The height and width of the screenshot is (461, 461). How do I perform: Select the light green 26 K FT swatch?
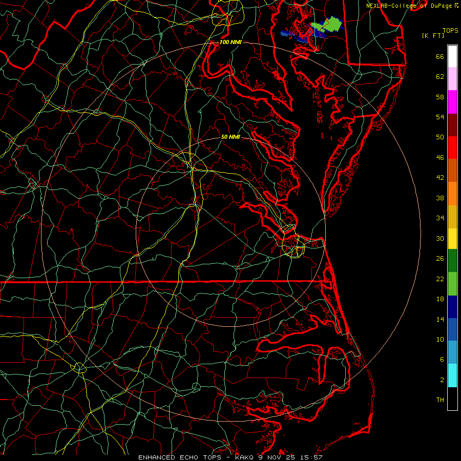452,284
